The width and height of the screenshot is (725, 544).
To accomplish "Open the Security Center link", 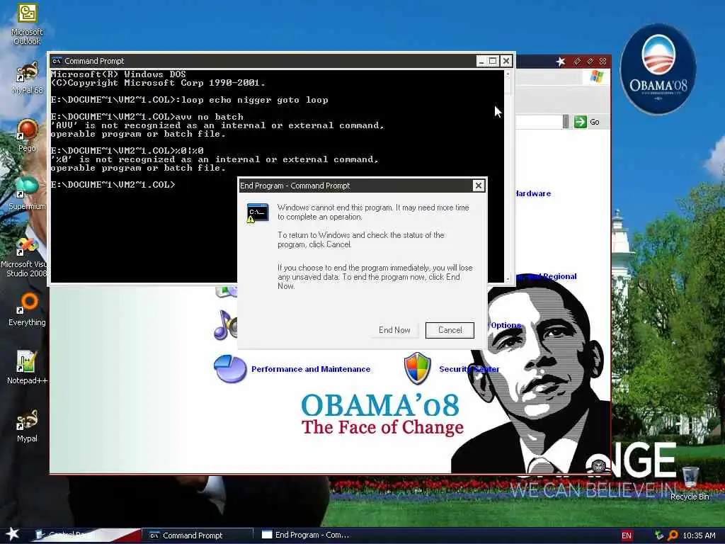I will (x=469, y=369).
